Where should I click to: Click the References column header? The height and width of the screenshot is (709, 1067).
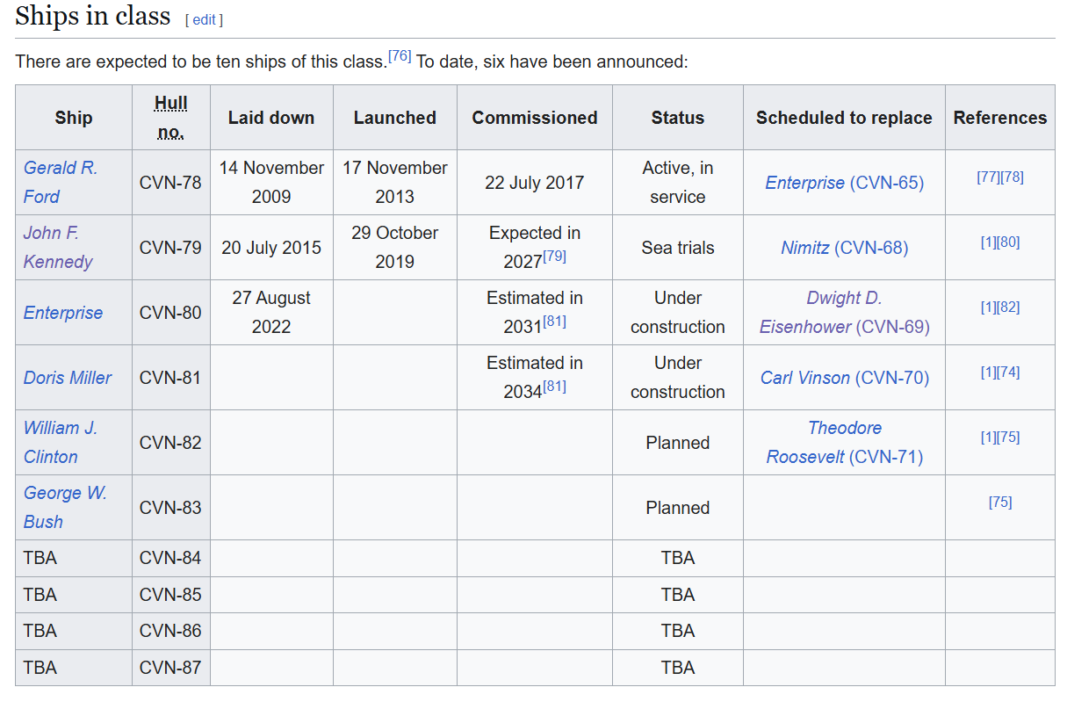point(1000,118)
